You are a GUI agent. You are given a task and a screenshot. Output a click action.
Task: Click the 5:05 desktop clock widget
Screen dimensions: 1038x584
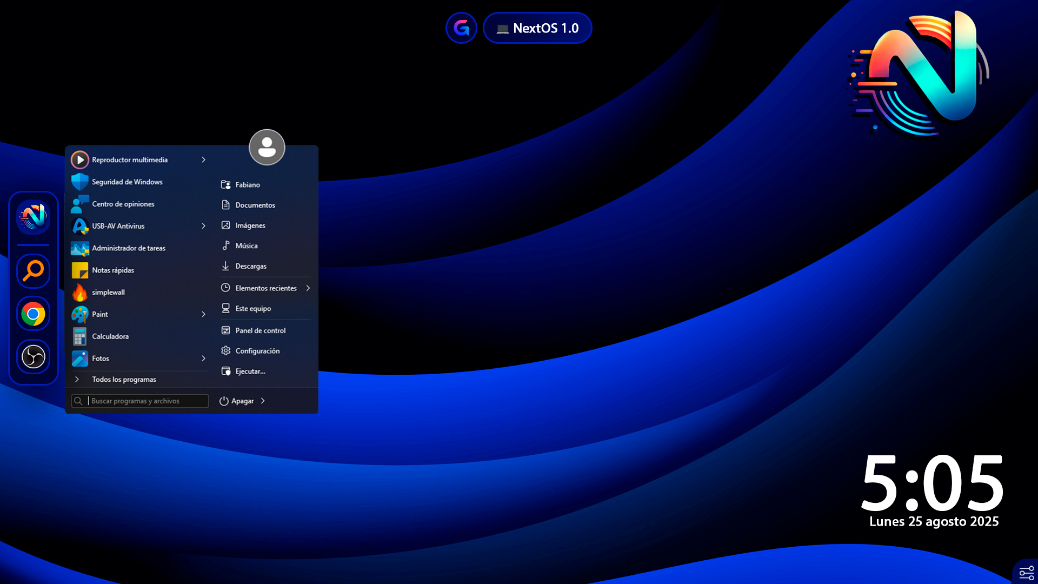tap(932, 483)
